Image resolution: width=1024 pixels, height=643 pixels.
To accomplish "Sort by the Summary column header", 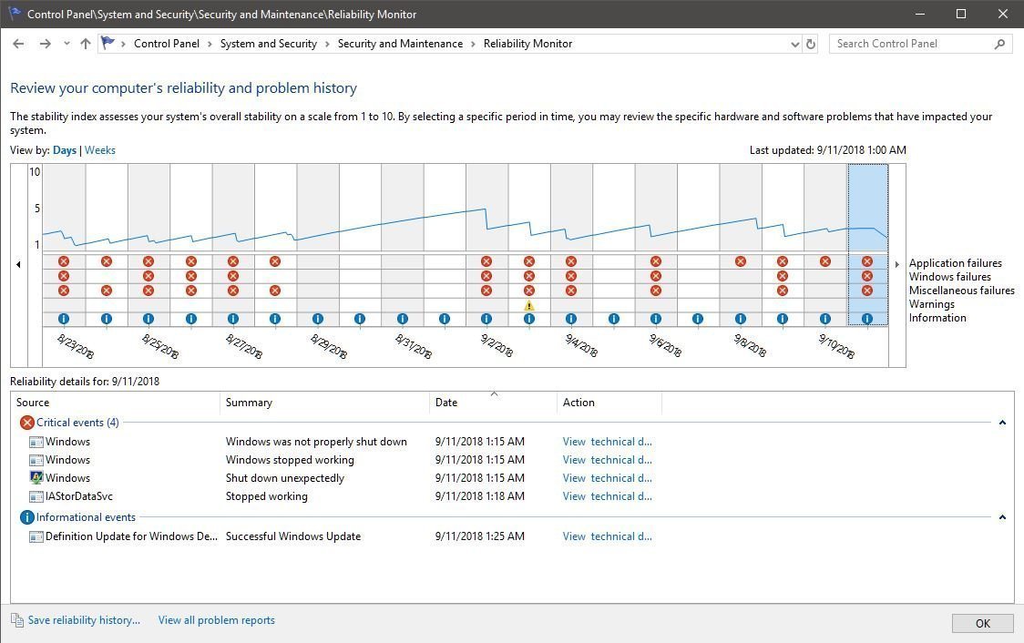I will (x=325, y=403).
